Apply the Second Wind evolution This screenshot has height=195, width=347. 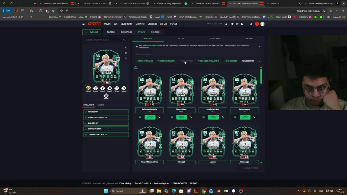[182, 117]
